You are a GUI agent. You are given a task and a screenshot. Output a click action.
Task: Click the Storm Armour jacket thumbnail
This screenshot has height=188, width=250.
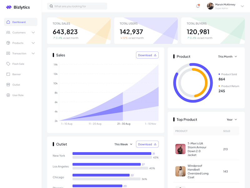[x=180, y=149]
